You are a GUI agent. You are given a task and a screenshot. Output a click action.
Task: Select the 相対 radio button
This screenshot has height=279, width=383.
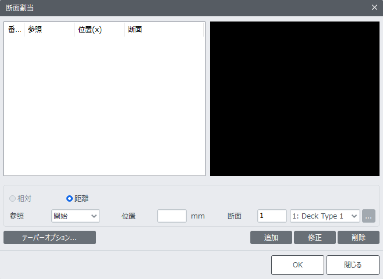point(12,199)
